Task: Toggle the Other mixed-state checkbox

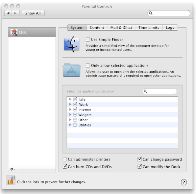Action: [x=75, y=120]
